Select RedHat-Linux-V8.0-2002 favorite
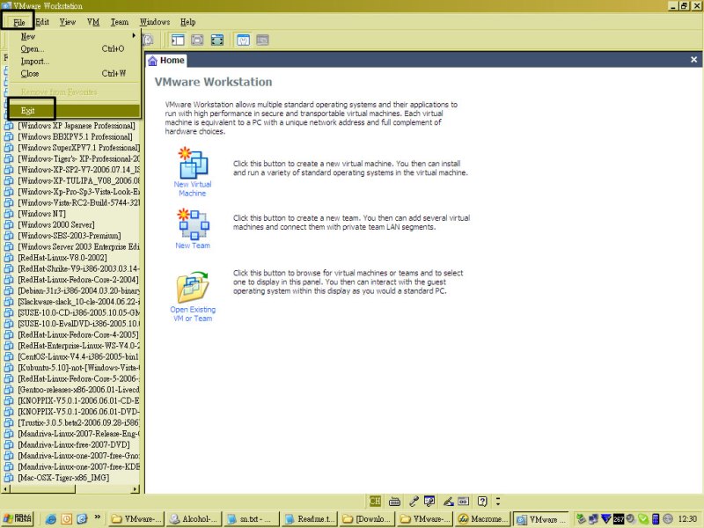The image size is (704, 528). 62,258
